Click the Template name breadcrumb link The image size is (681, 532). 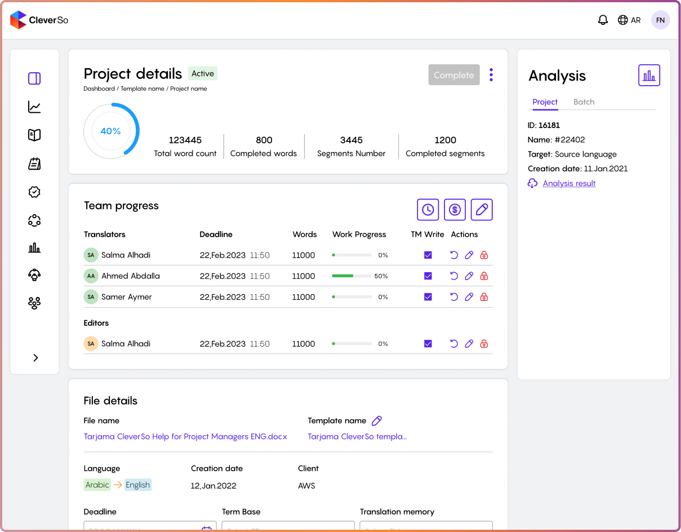point(143,88)
